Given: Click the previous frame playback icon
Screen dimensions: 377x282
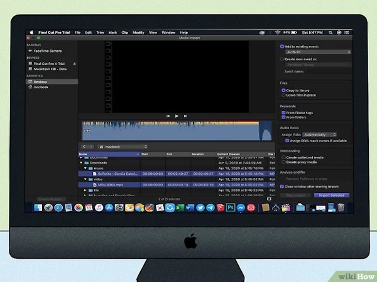Looking at the screenshot, I should tap(168, 116).
